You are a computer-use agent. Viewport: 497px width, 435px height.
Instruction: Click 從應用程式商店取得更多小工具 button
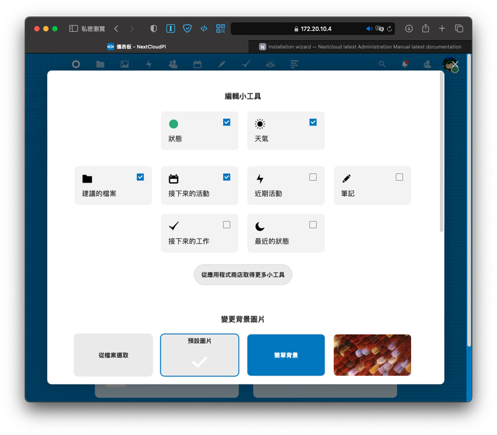point(243,275)
